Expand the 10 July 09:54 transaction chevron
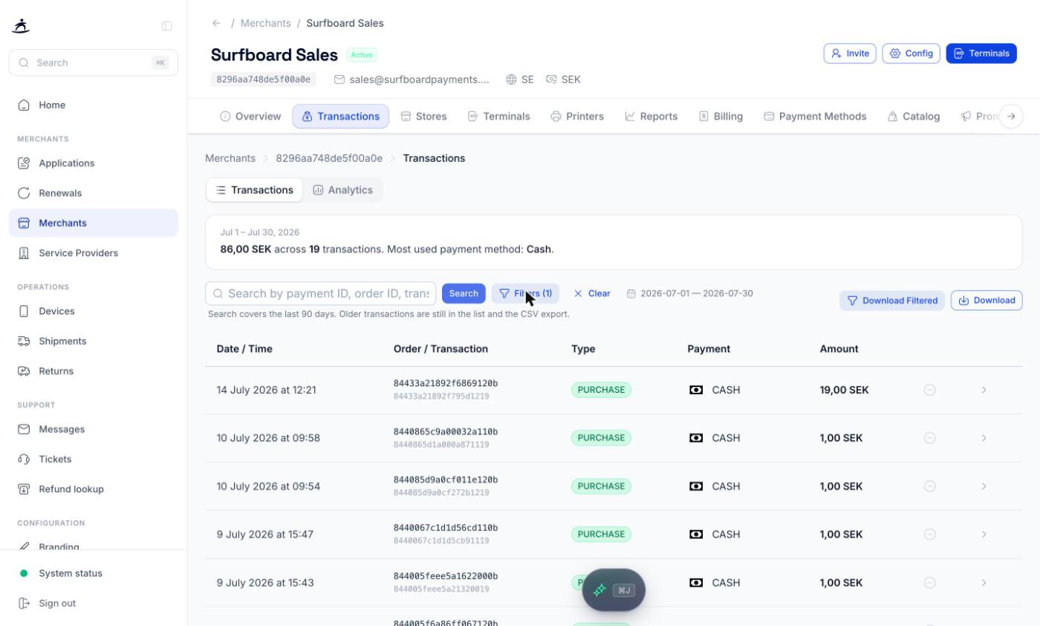 pyautogui.click(x=984, y=486)
